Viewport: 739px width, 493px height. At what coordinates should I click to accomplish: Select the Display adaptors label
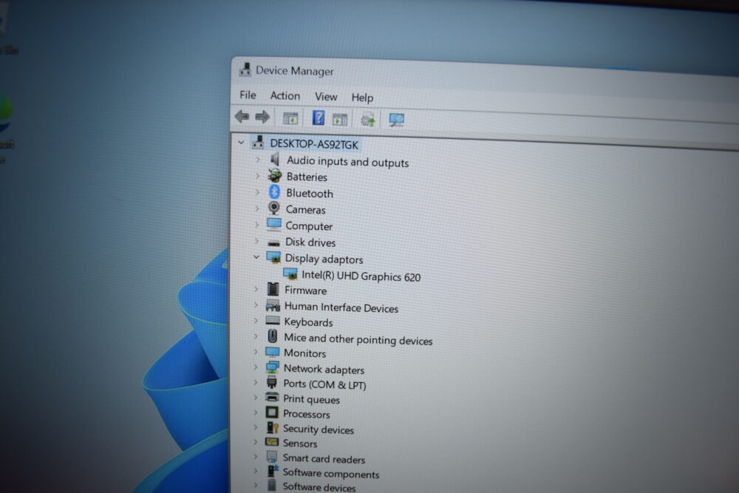[324, 259]
